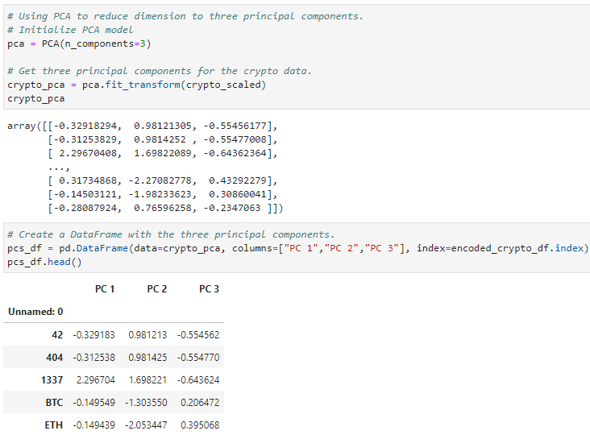Click row index 'BTC' in the table
The width and height of the screenshot is (590, 435).
pyautogui.click(x=54, y=402)
